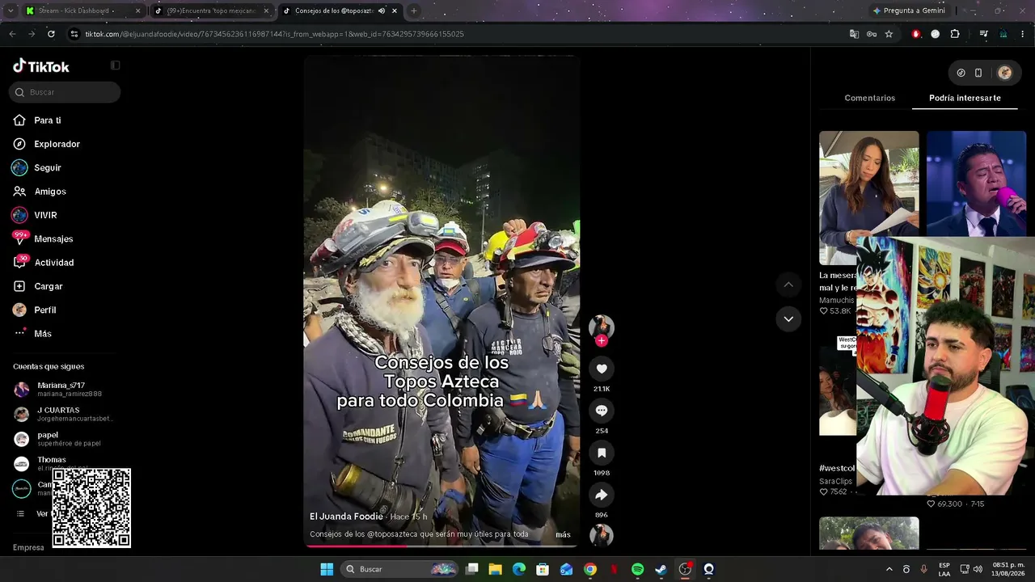Go to the next video with down arrow
Image resolution: width=1035 pixels, height=582 pixels.
pos(788,319)
